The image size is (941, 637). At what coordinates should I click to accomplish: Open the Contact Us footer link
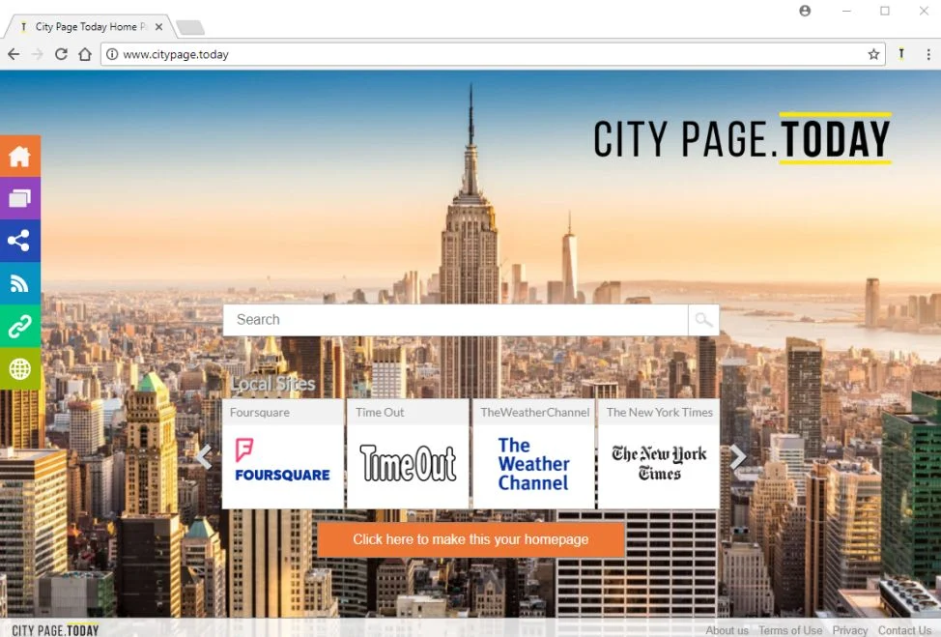(x=905, y=630)
